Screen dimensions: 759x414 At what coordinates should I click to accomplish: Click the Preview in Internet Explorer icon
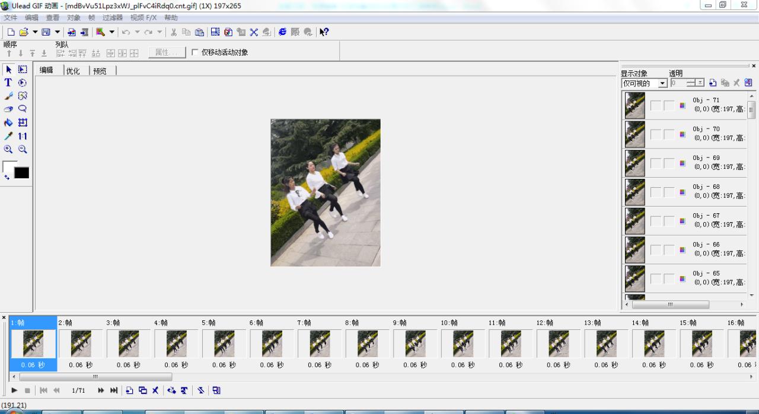coord(282,32)
